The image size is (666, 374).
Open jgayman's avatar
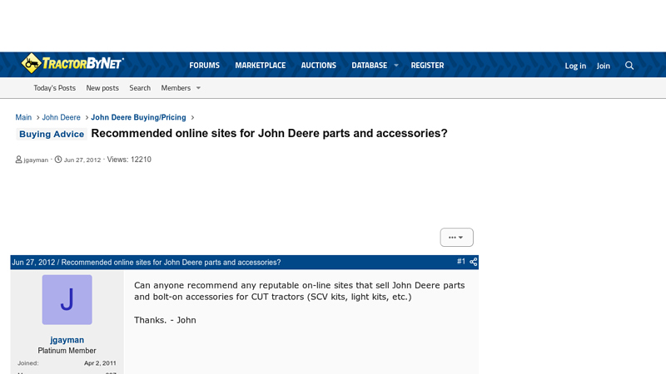pos(67,299)
